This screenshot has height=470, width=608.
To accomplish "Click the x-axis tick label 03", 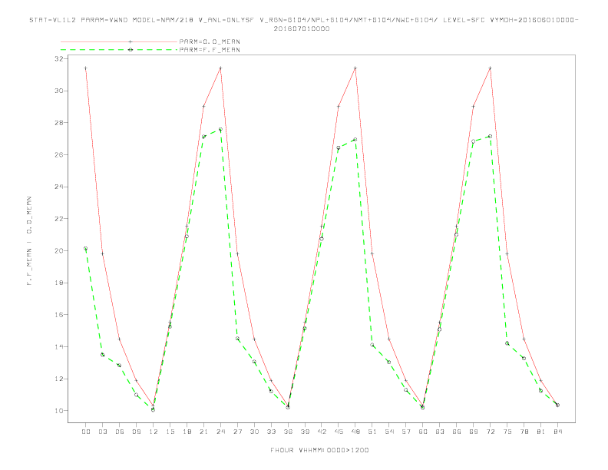I will 102,432.
